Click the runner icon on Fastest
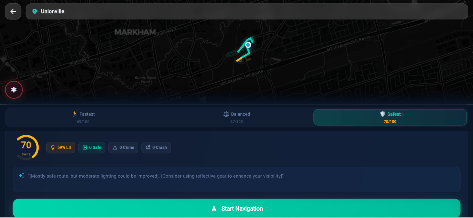473x218 pixels. tap(75, 114)
